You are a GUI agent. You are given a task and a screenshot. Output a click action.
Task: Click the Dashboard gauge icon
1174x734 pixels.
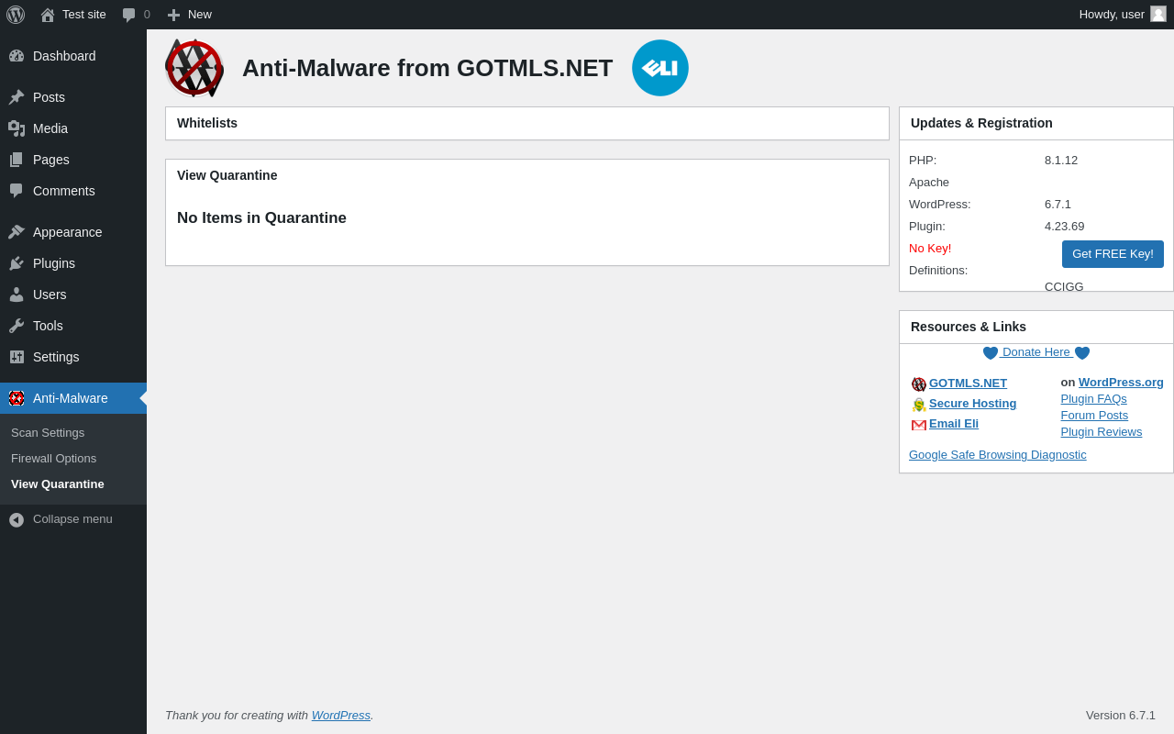pyautogui.click(x=17, y=56)
